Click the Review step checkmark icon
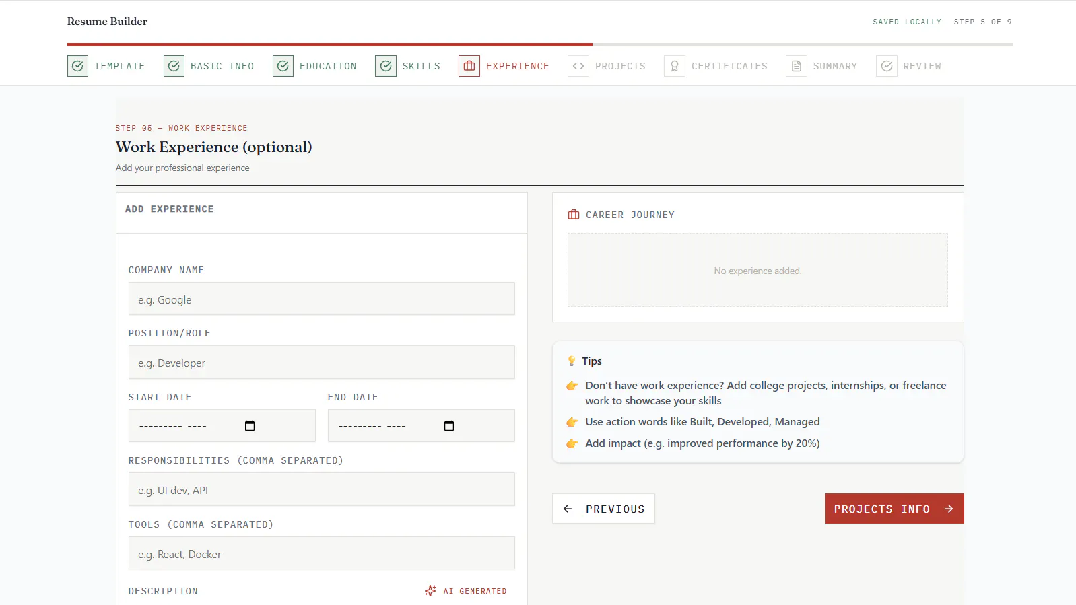 tap(887, 66)
